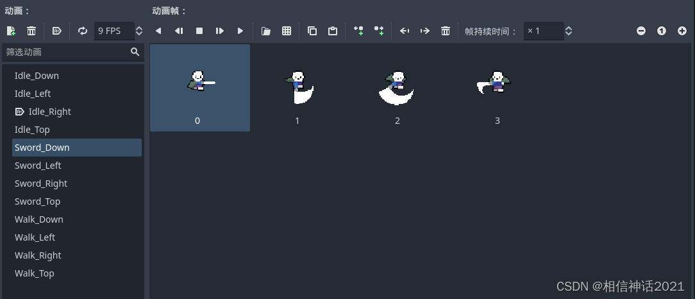Play animation from the start
The width and height of the screenshot is (695, 299).
point(240,31)
